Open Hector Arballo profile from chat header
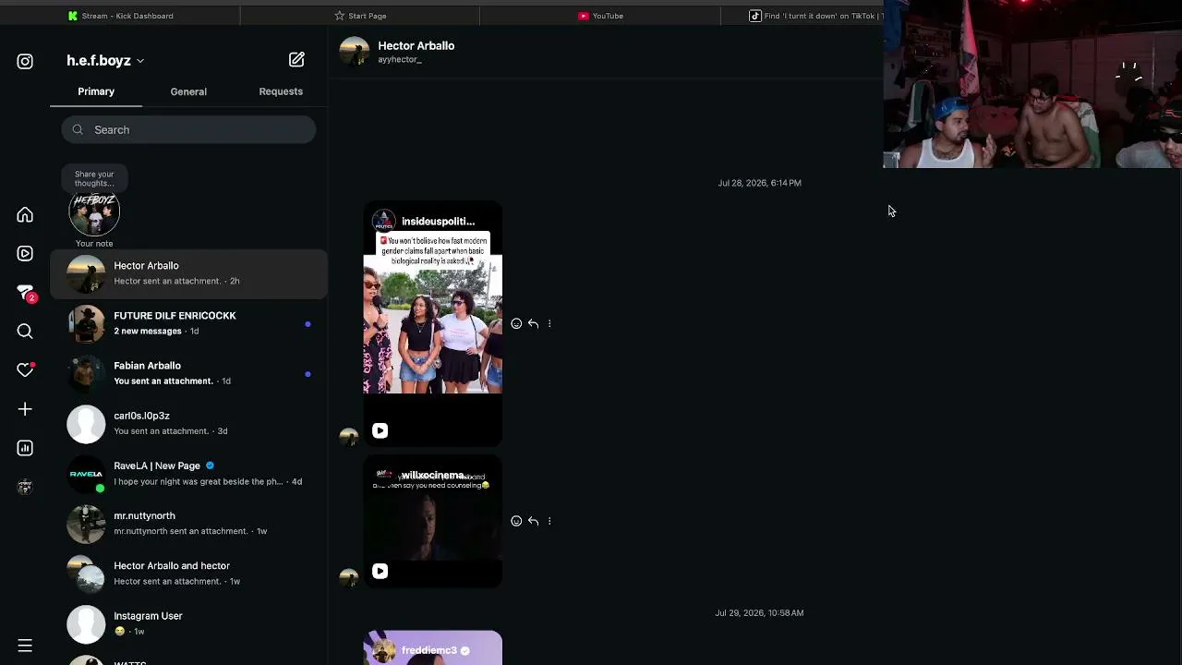The width and height of the screenshot is (1182, 665). coord(416,45)
